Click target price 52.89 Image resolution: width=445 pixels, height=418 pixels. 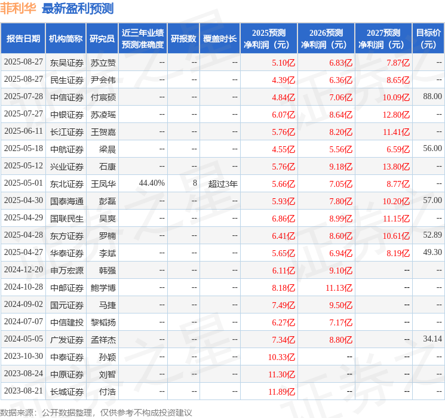pyautogui.click(x=432, y=235)
